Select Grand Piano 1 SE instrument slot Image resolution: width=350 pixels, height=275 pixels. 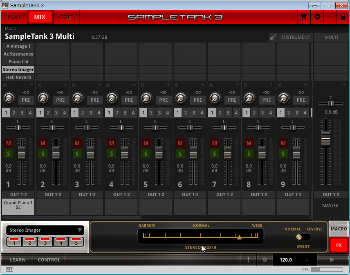(18, 207)
